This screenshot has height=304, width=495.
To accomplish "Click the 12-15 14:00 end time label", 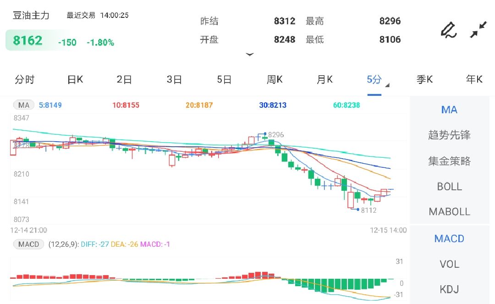I will (x=388, y=230).
